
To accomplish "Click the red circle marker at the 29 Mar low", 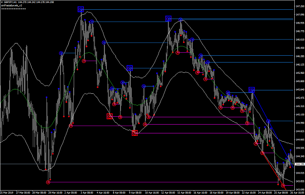I will coord(48,182).
